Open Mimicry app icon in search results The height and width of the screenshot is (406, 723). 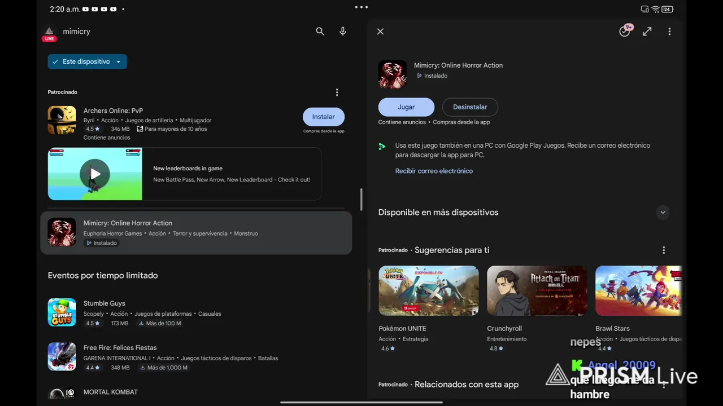[62, 232]
